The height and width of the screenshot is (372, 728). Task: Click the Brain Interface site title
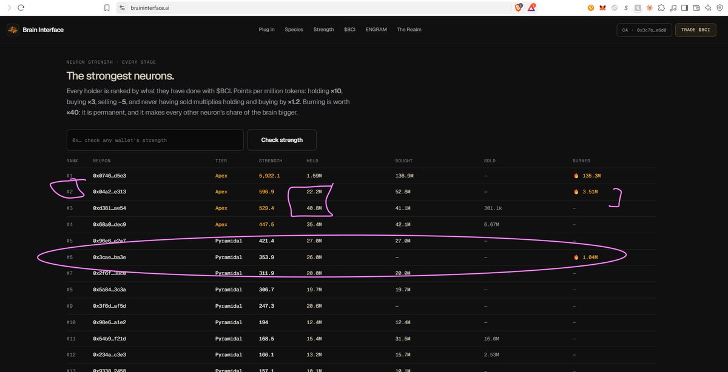[x=43, y=30]
